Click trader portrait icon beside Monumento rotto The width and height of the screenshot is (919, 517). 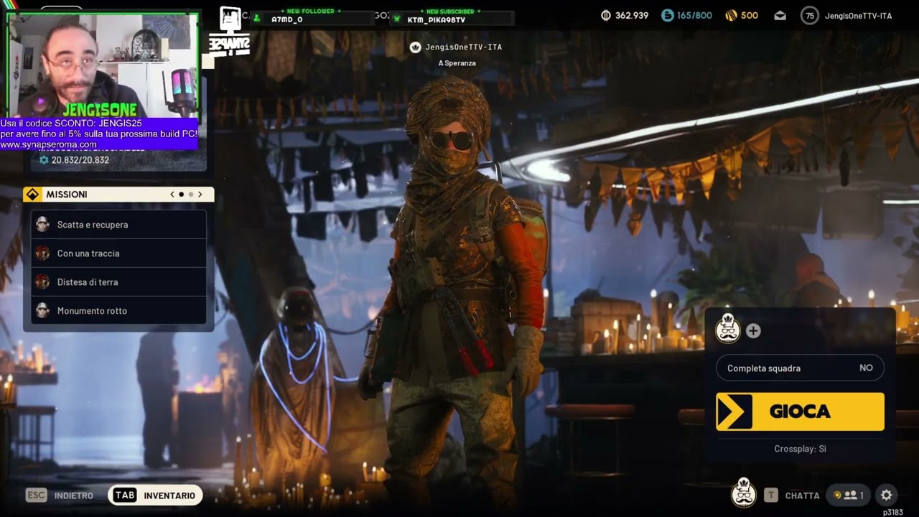(42, 310)
